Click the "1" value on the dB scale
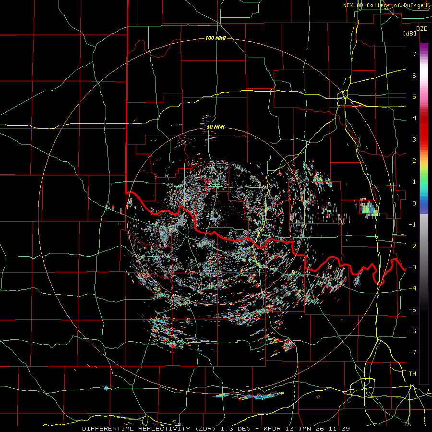 pos(414,182)
